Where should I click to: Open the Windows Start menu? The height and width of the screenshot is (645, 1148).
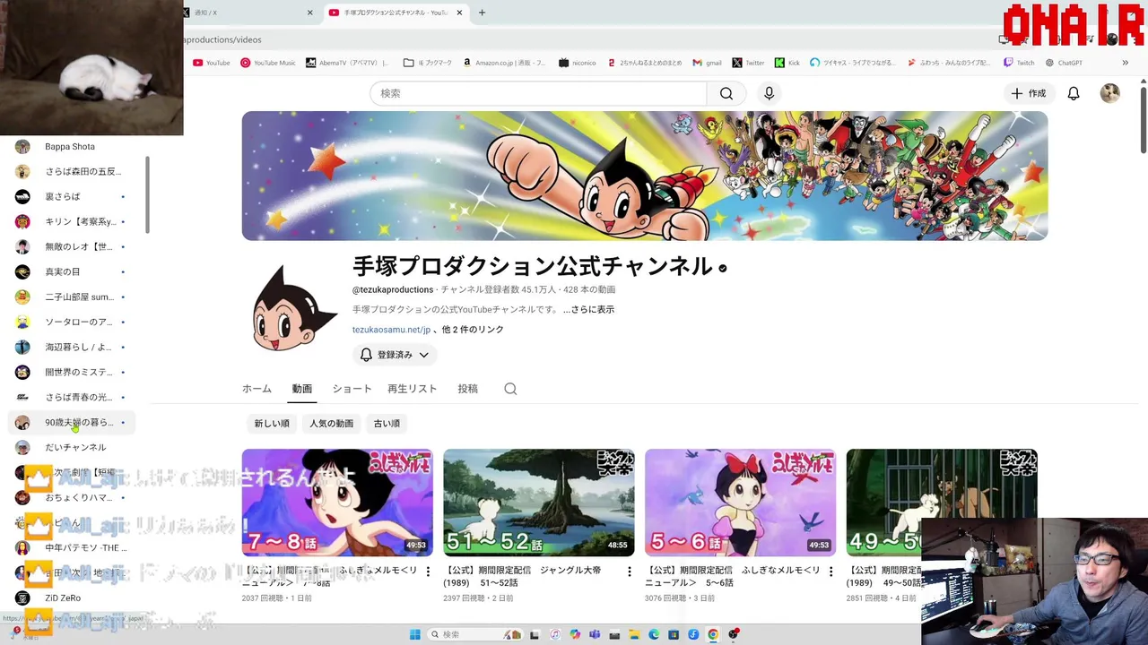[414, 634]
